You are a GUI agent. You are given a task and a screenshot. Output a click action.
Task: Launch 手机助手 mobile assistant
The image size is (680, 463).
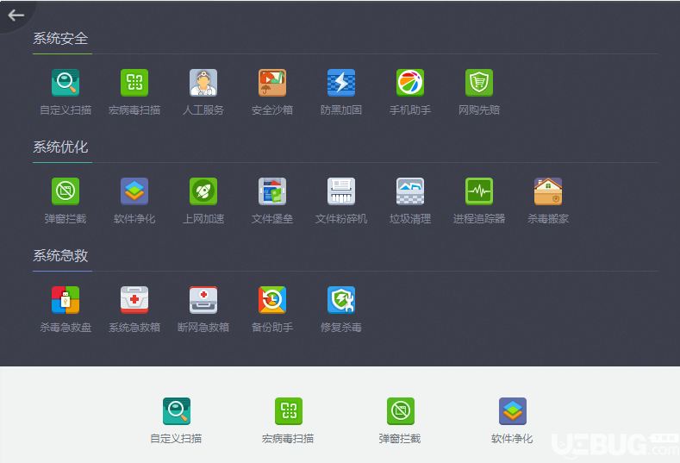(x=410, y=83)
